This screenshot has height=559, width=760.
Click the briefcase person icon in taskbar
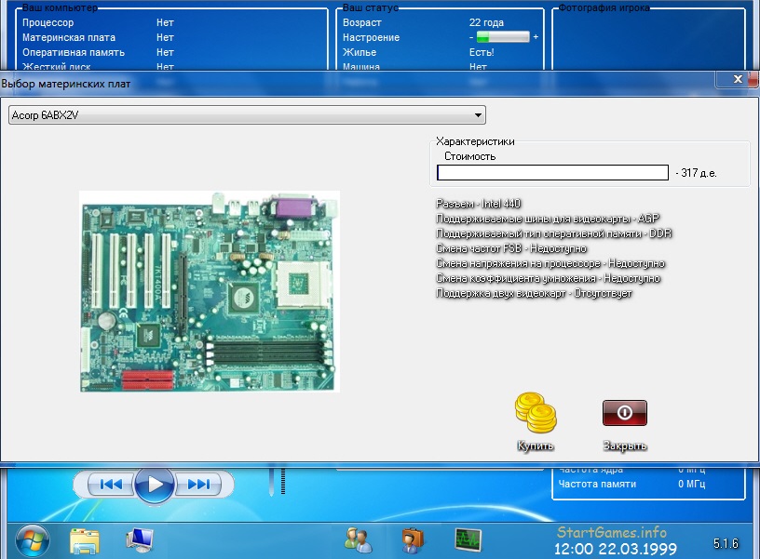[412, 539]
